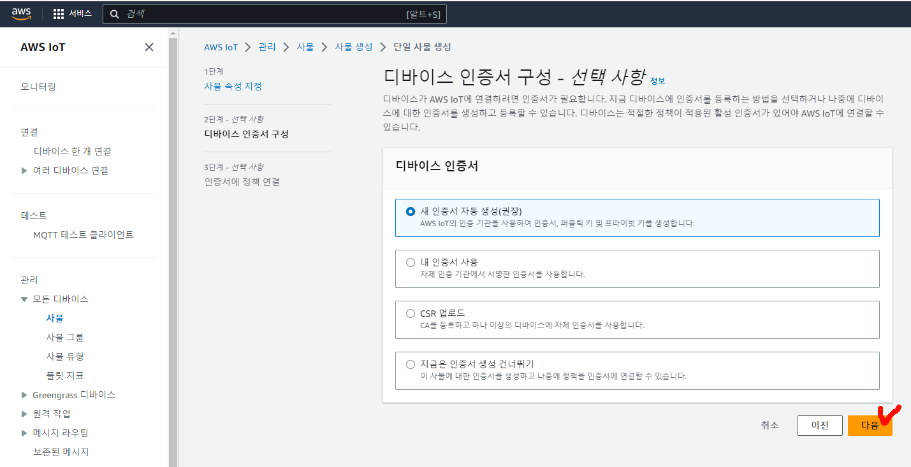Click the AWS IoT sidebar title
The image size is (911, 467).
[43, 47]
